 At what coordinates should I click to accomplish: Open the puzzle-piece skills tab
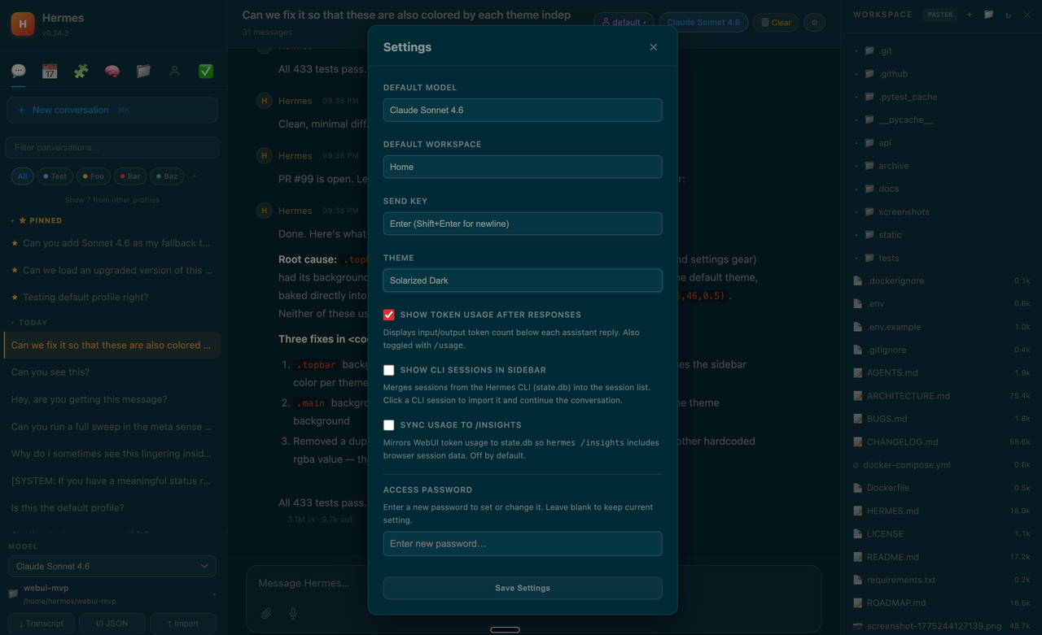pos(81,71)
